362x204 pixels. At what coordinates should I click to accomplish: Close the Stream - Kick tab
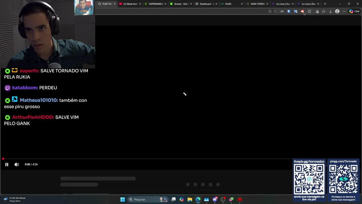click(191, 4)
